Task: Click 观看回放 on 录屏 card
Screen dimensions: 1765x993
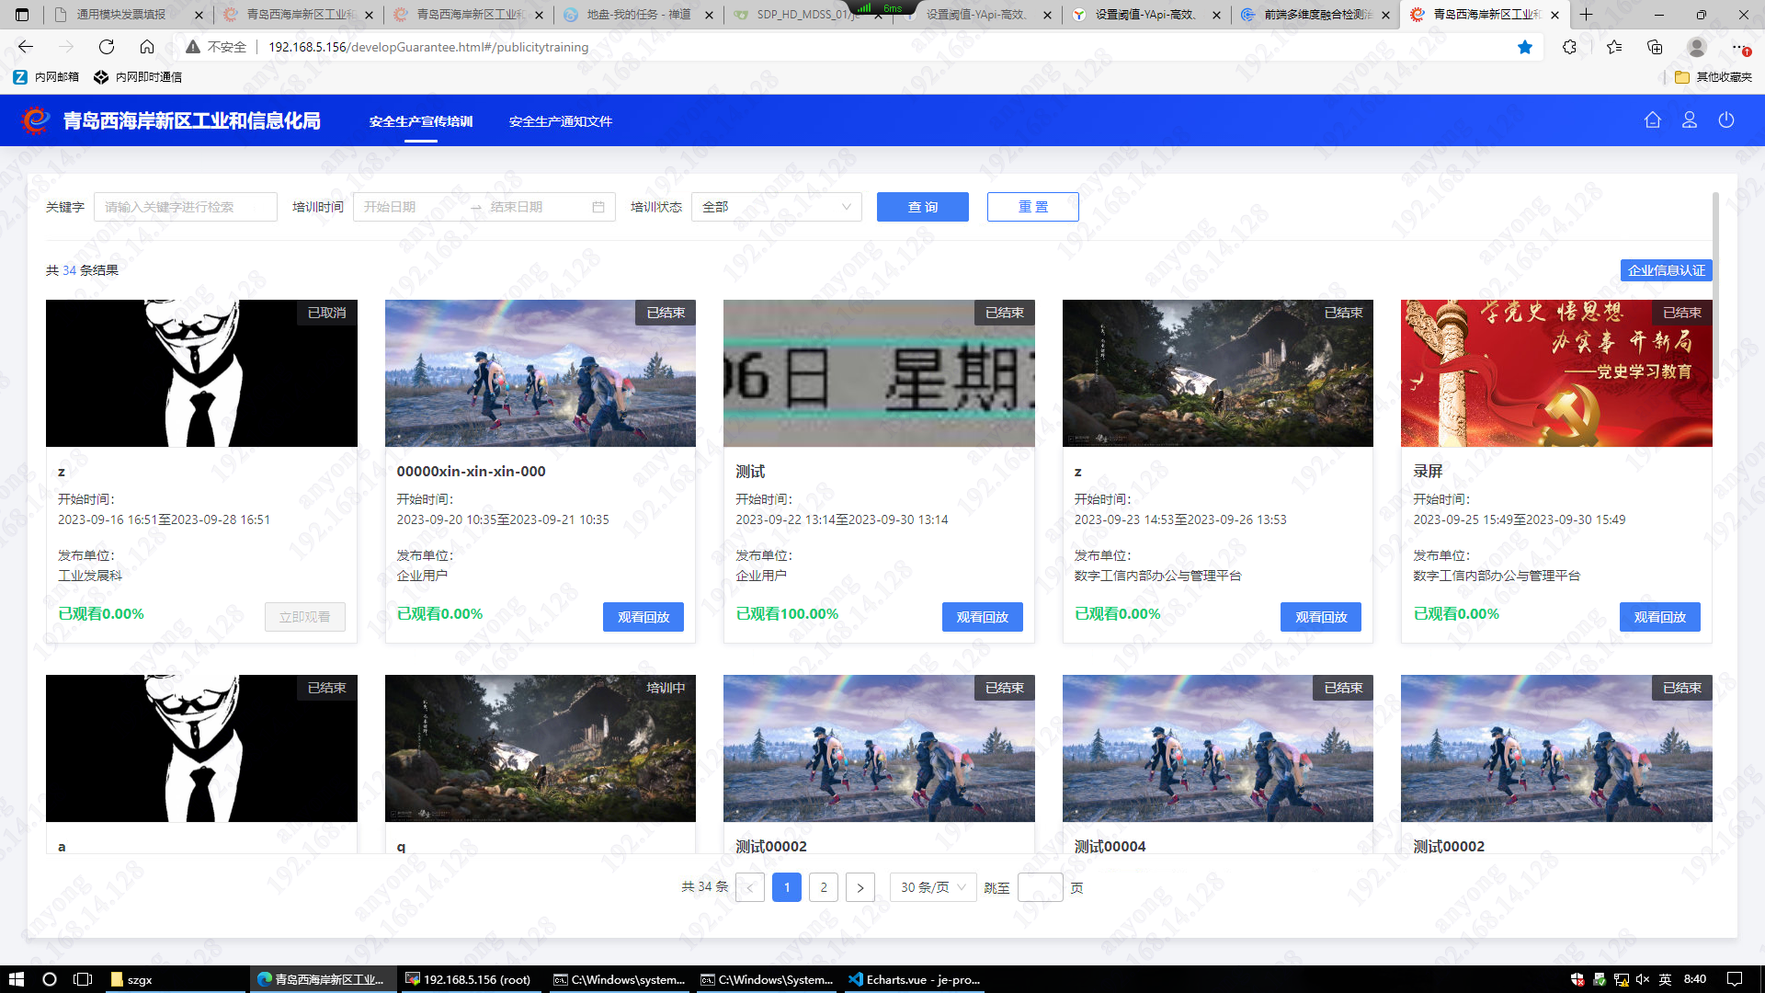Action: click(x=1660, y=617)
